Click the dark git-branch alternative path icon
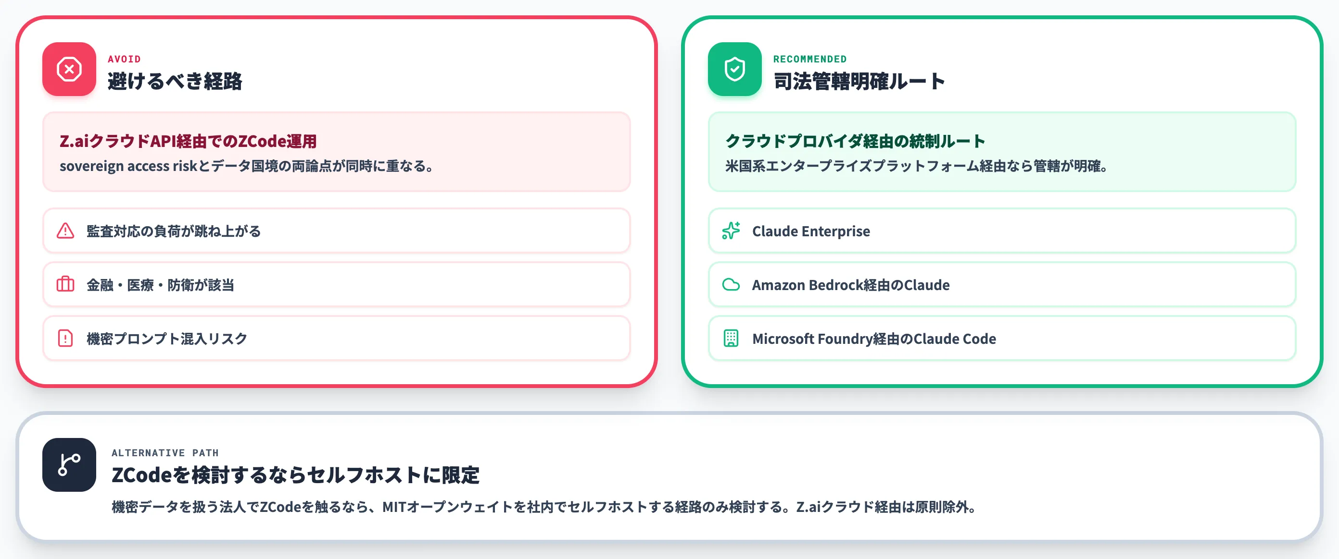Viewport: 1339px width, 559px height. [69, 464]
